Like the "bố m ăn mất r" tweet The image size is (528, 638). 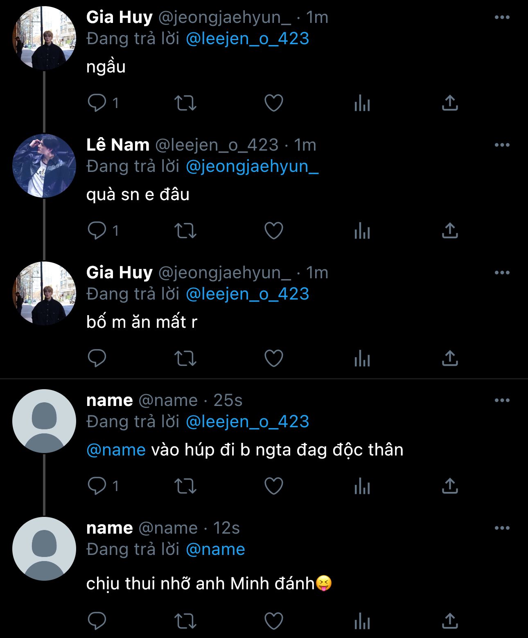tap(274, 358)
